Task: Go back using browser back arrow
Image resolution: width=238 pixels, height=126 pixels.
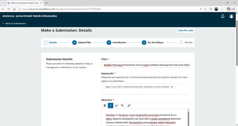Action: [3, 9]
